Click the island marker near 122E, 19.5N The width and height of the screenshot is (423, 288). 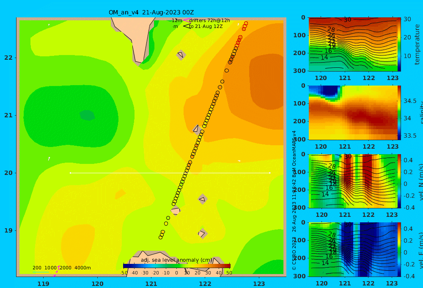203,199
